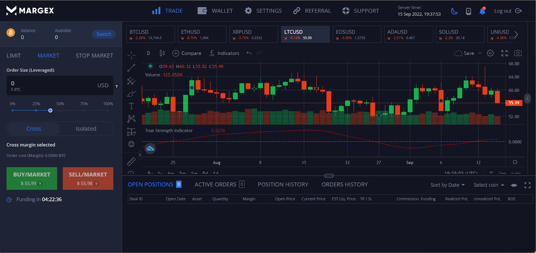This screenshot has height=253, width=536.
Task: Open the Indicators menu
Action: 224,53
